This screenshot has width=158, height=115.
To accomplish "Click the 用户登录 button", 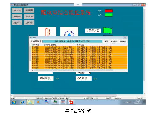I will click(17, 10).
